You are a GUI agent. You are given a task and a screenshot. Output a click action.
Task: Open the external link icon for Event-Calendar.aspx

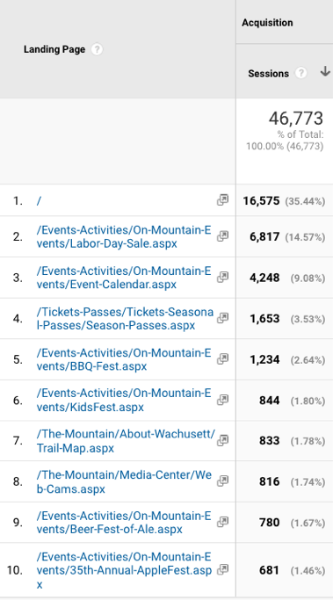tap(223, 277)
